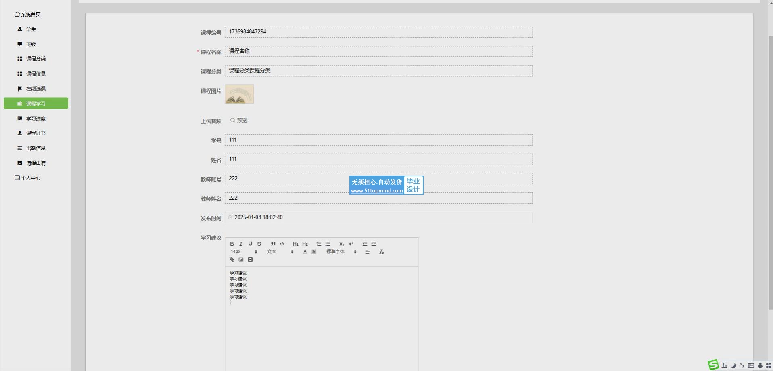773x371 pixels.
Task: Toggle italic formatting in the editor
Action: [x=241, y=244]
